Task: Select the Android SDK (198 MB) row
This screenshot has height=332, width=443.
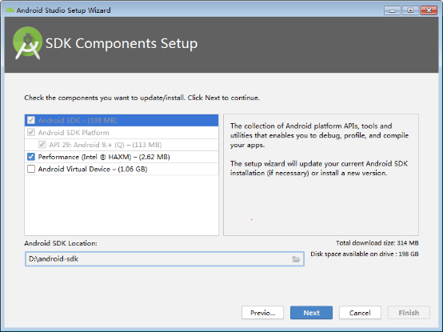Action: click(122, 120)
